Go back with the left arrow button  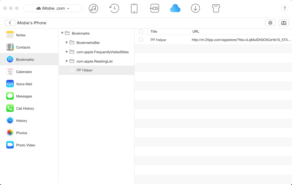tap(10, 23)
